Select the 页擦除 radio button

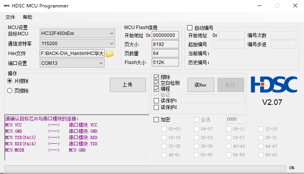(x=9, y=91)
